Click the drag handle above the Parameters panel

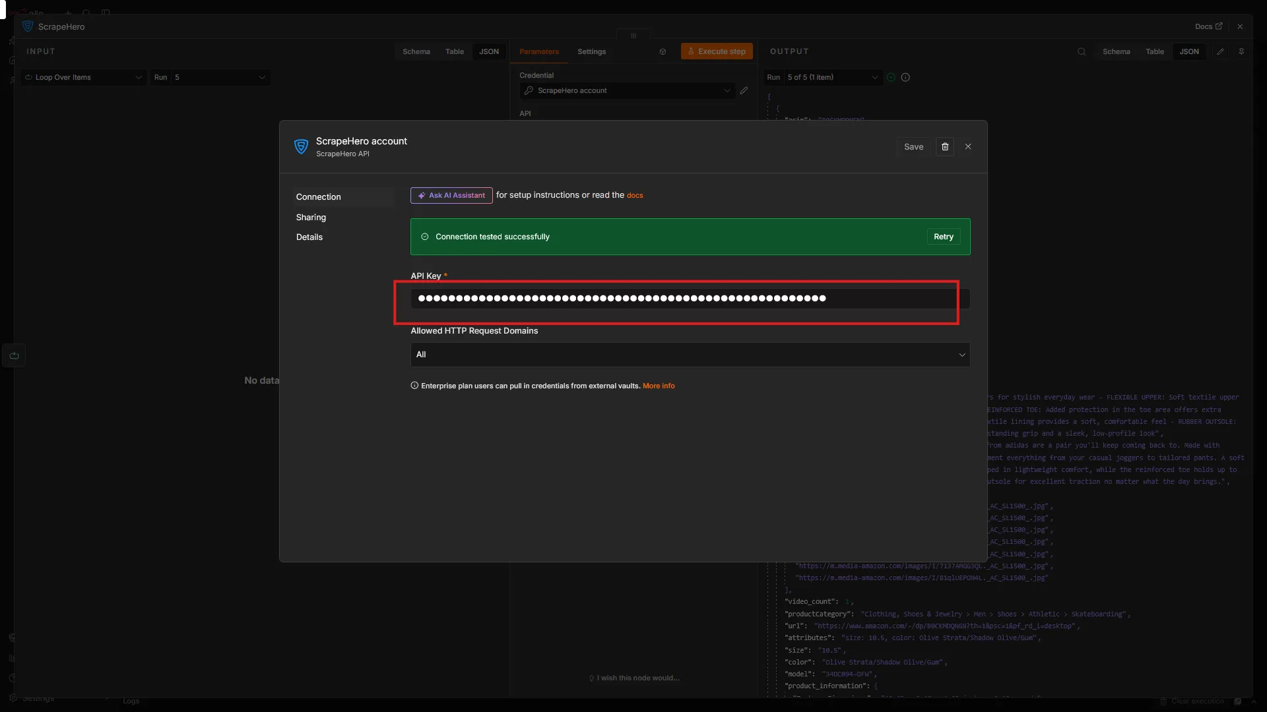633,36
